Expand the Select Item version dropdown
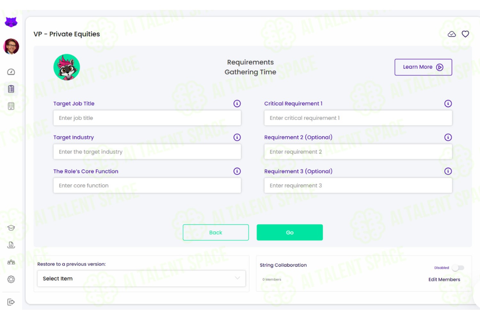The width and height of the screenshot is (480, 320). pos(141,278)
